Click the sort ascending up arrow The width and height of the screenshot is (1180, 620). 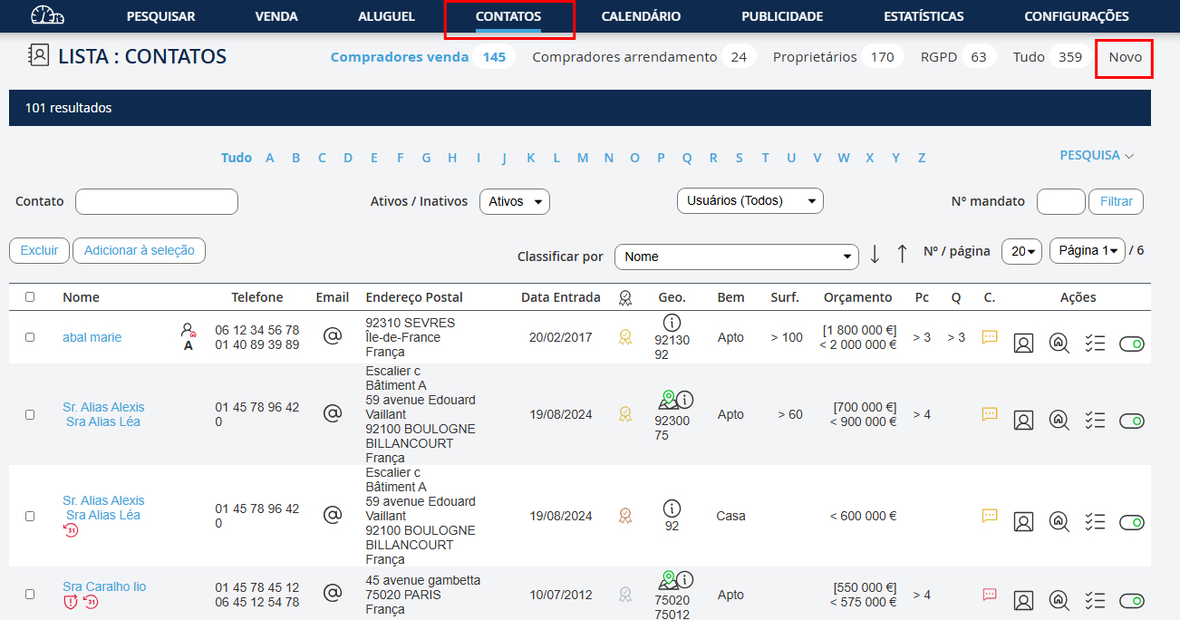pos(902,255)
